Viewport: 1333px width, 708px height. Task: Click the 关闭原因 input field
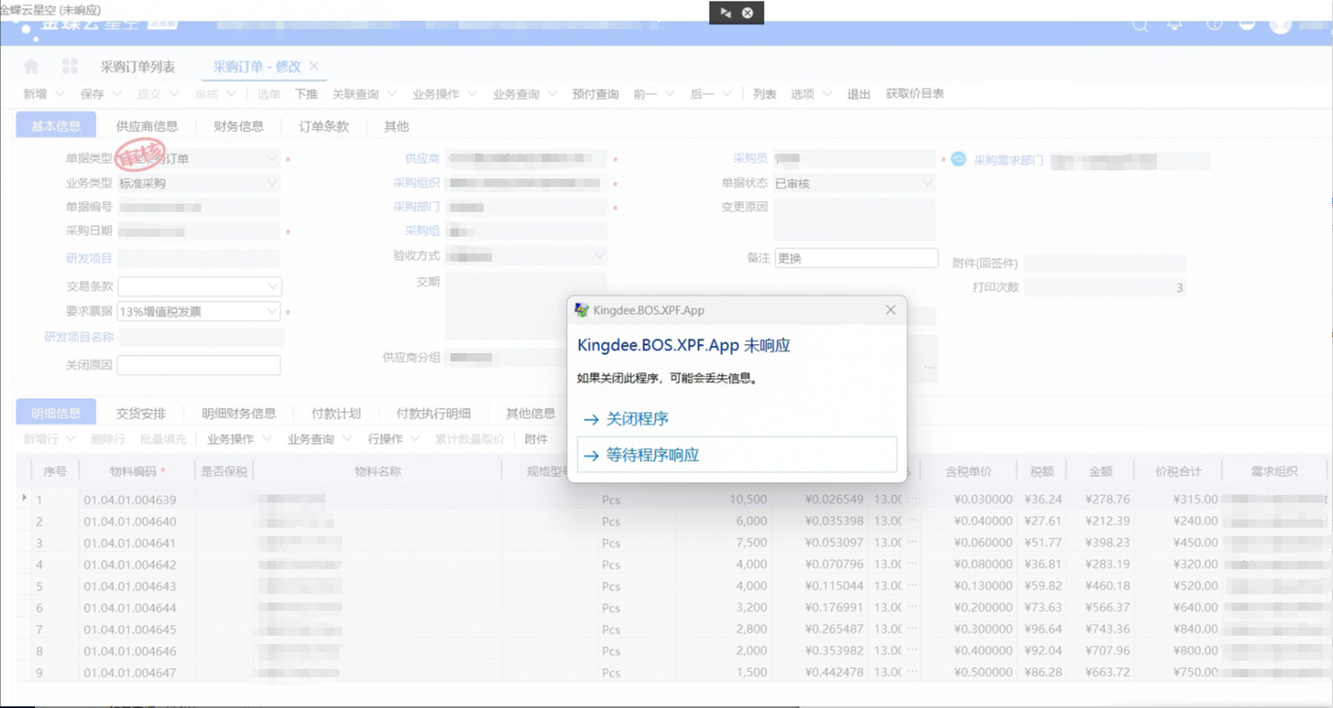coord(199,366)
